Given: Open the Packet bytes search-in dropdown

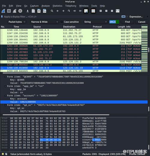Looking at the screenshot, I should tap(17, 22).
